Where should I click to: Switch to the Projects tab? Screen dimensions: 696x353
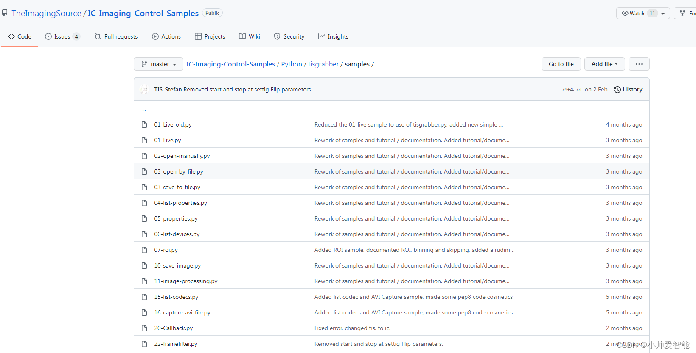click(210, 36)
